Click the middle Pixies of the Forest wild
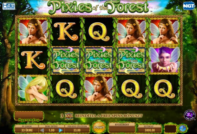 (99, 60)
